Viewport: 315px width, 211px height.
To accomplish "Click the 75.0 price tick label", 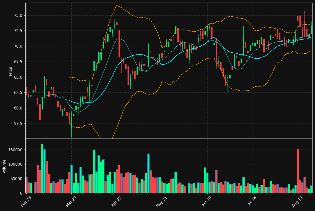I will coord(18,15).
